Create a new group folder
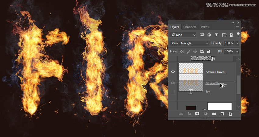 (214, 114)
